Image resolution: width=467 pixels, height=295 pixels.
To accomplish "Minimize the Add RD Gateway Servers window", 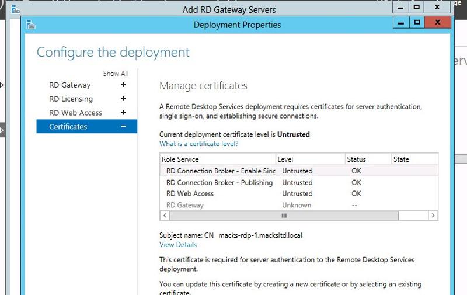I will coord(400,7).
